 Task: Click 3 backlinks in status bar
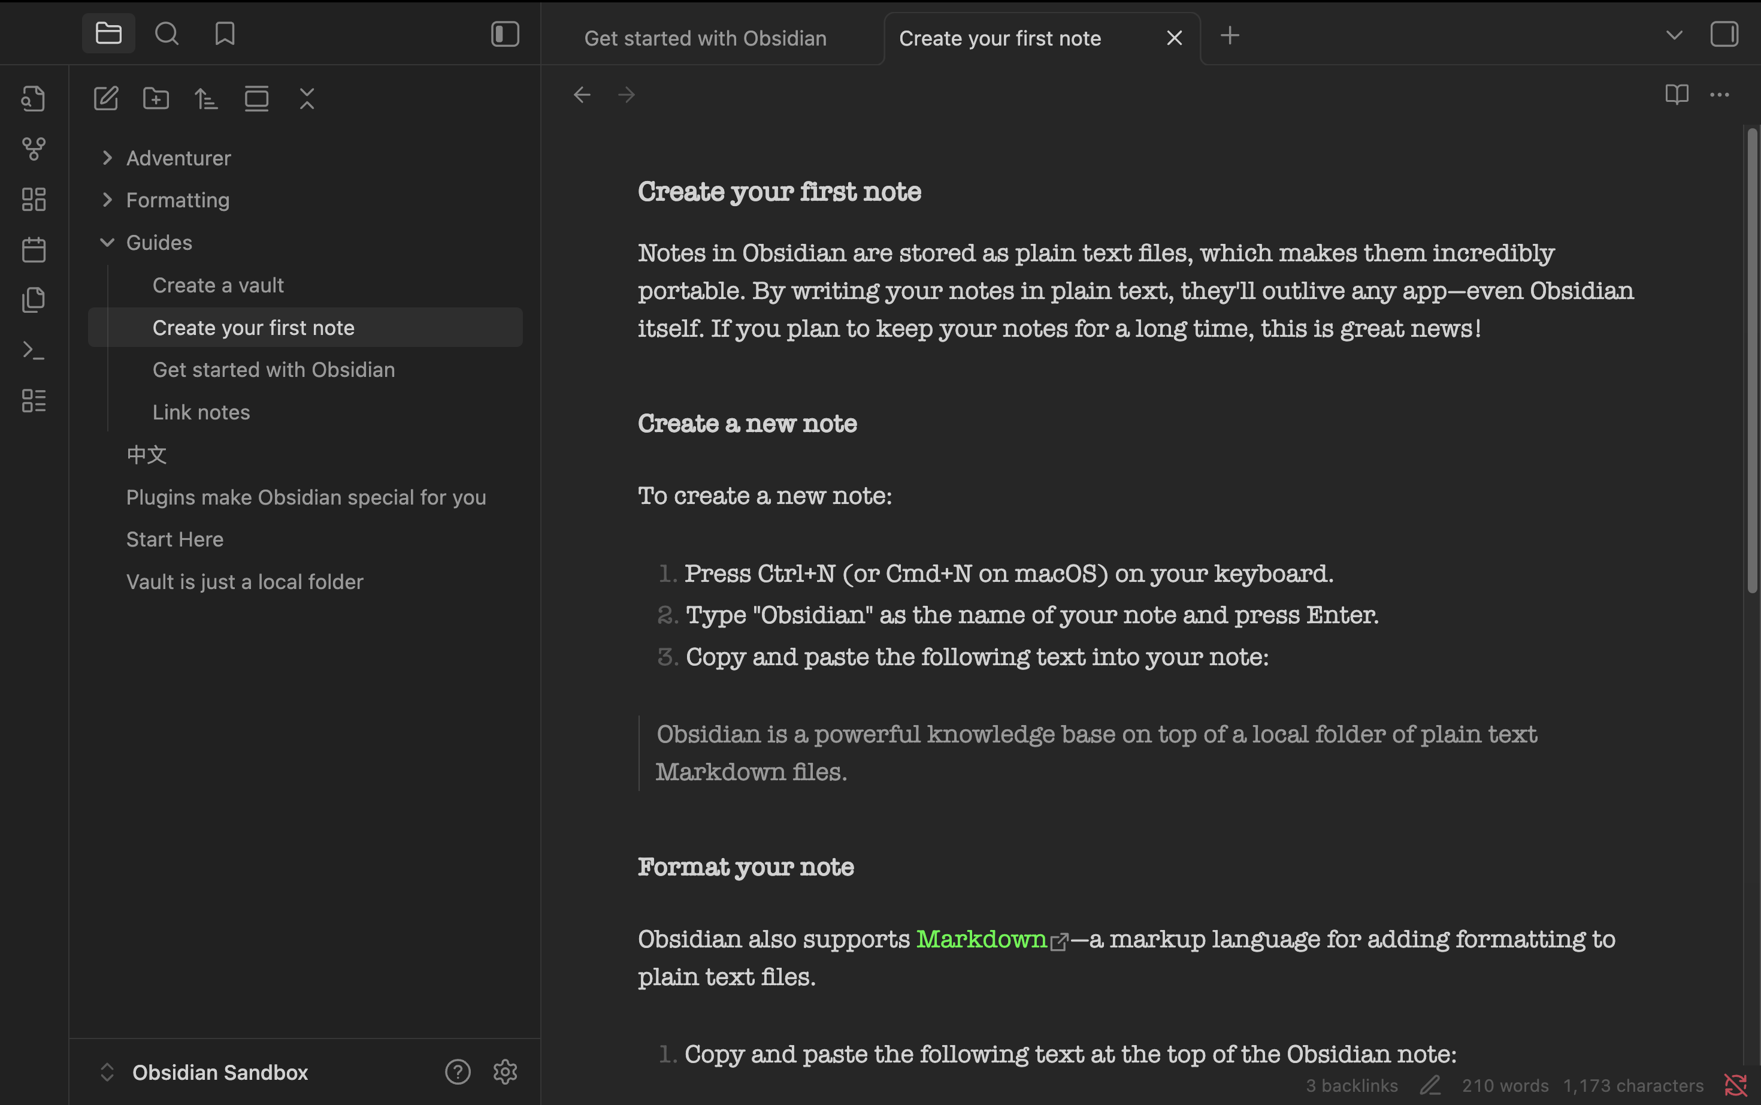click(1351, 1085)
